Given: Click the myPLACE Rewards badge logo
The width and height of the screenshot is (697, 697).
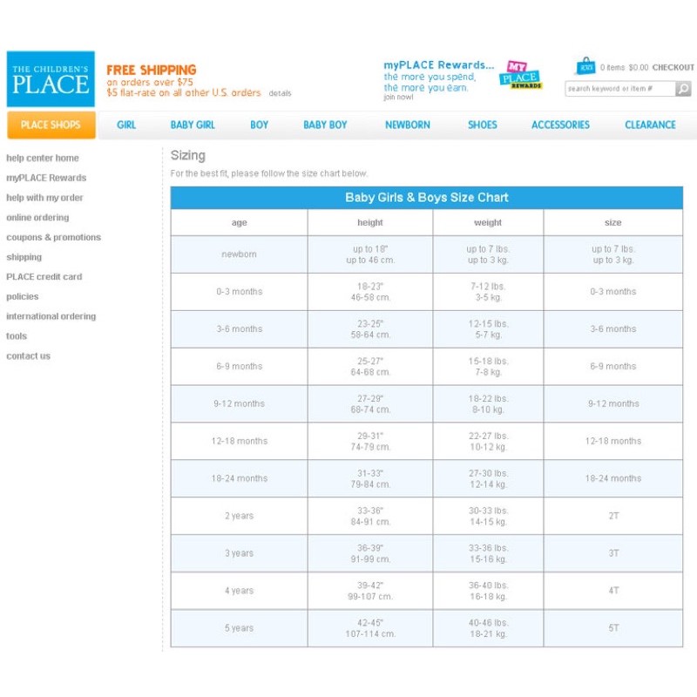Looking at the screenshot, I should 519,75.
